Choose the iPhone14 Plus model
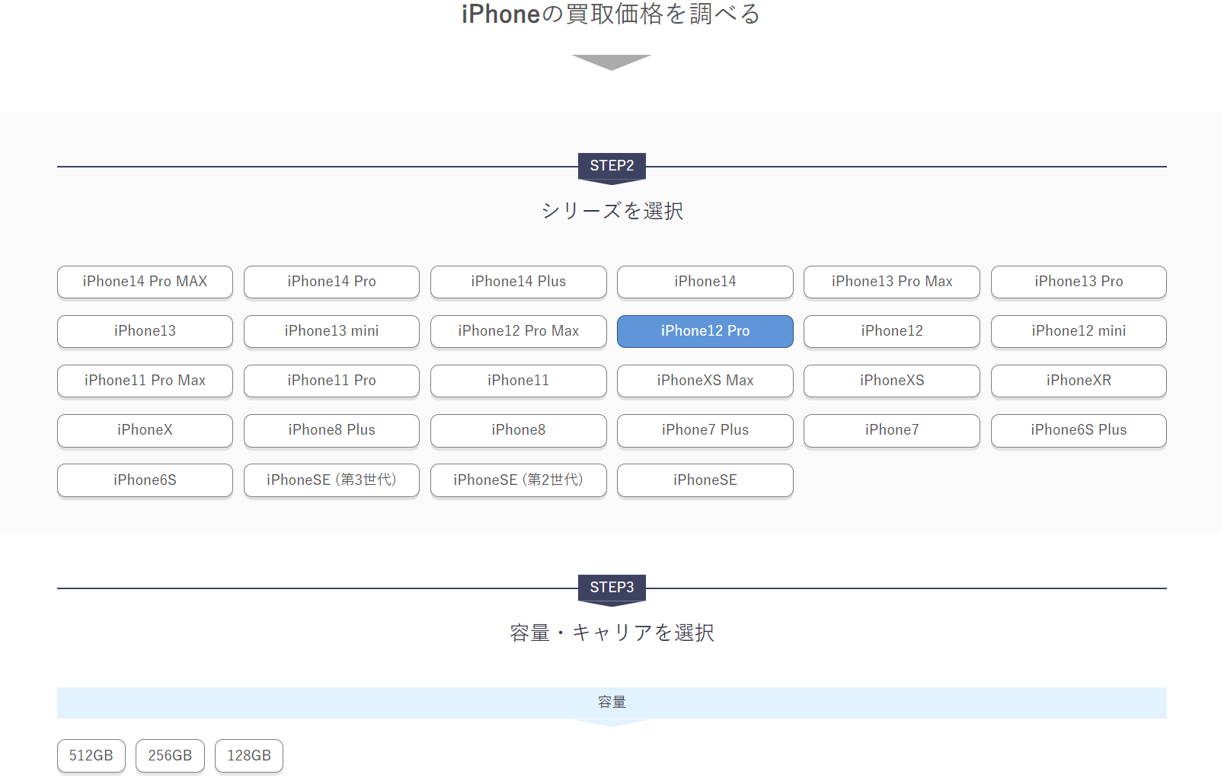Screen dimensions: 1221x781 tap(518, 282)
